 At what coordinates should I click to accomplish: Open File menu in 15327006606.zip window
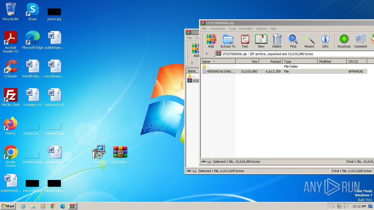[x=204, y=29]
